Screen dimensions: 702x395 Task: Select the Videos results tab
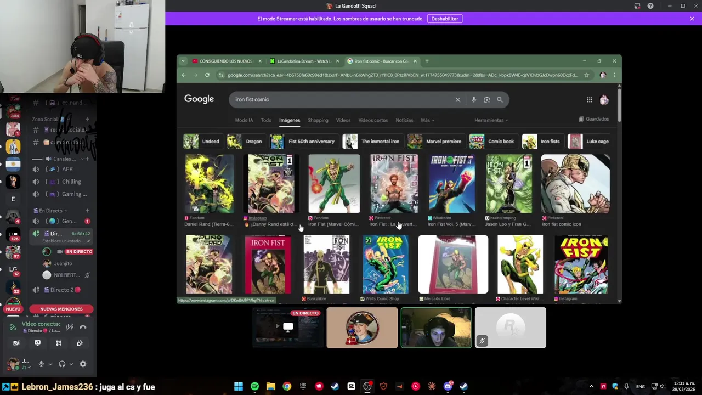click(343, 120)
